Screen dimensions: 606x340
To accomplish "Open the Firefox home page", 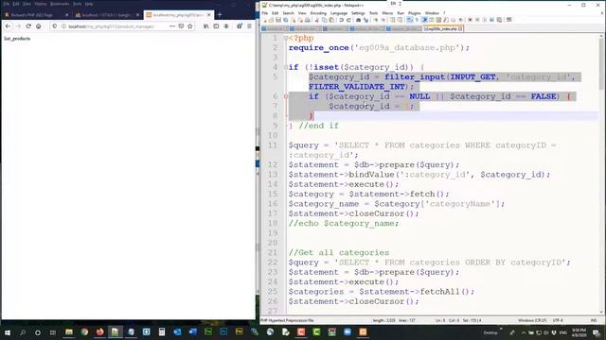I will tap(38, 26).
